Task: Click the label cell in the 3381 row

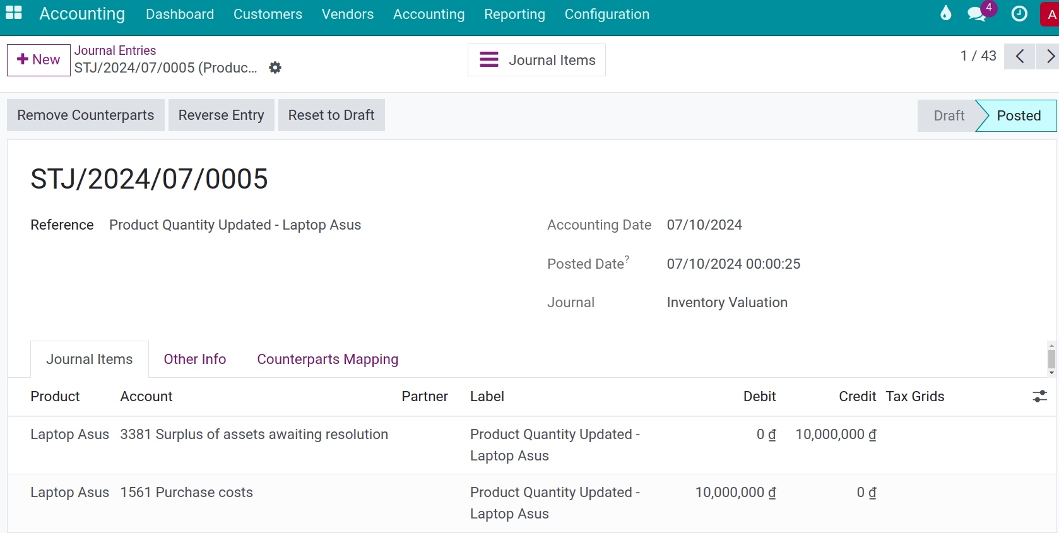Action: pyautogui.click(x=555, y=445)
